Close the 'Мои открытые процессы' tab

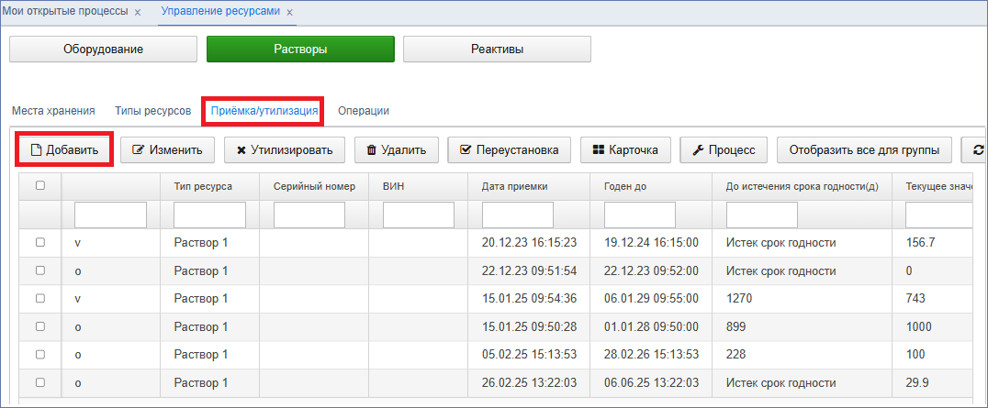point(138,12)
